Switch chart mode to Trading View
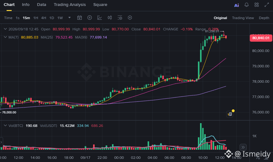Screen dimensions: 273x162 [x=243, y=18]
